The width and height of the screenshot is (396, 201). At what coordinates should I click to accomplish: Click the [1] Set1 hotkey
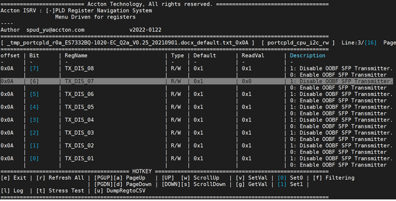tap(290, 184)
